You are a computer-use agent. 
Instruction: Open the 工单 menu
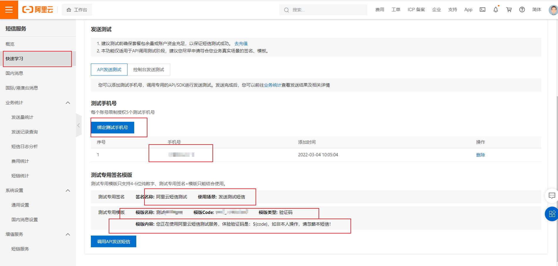point(396,10)
